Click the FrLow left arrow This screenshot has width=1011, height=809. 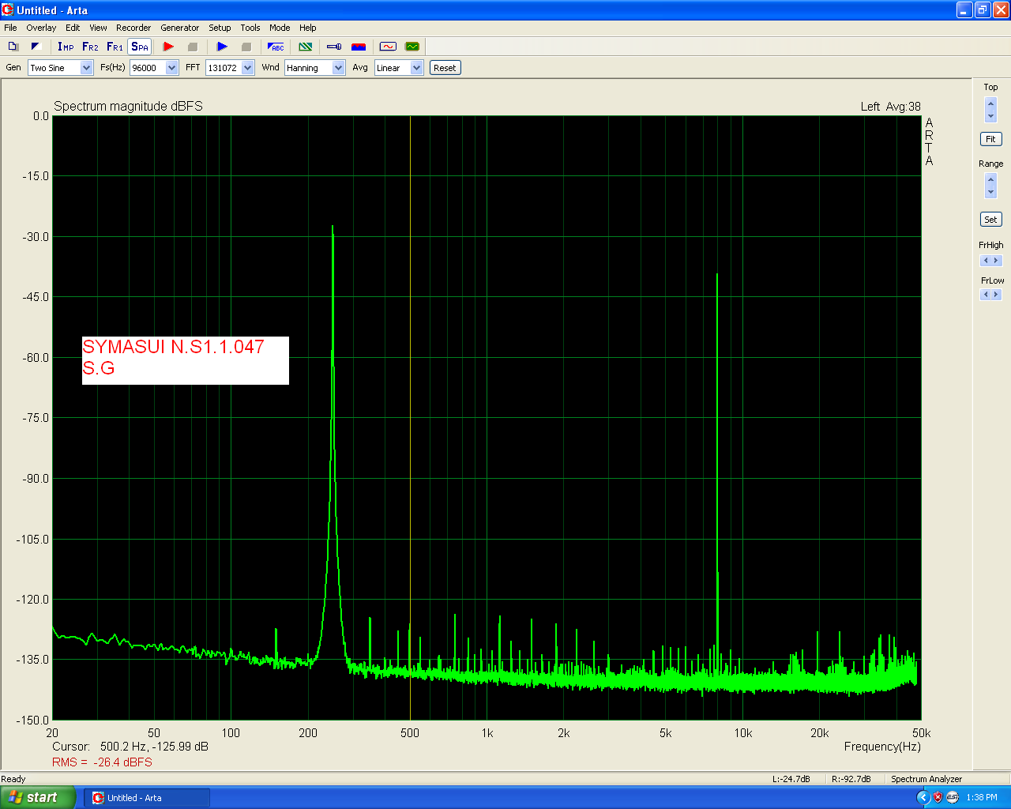(986, 295)
